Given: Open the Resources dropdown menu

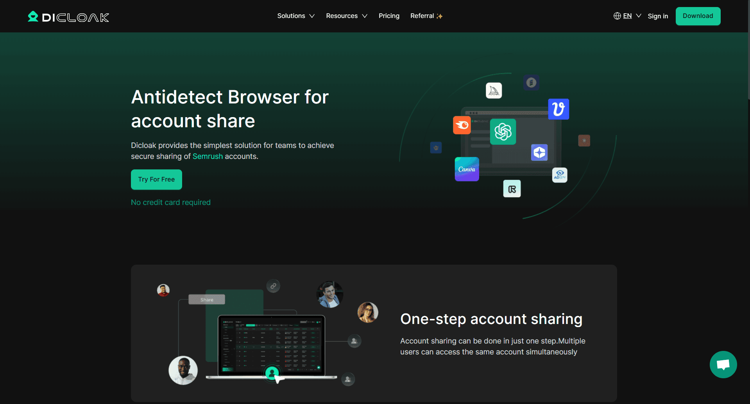Looking at the screenshot, I should tap(346, 16).
